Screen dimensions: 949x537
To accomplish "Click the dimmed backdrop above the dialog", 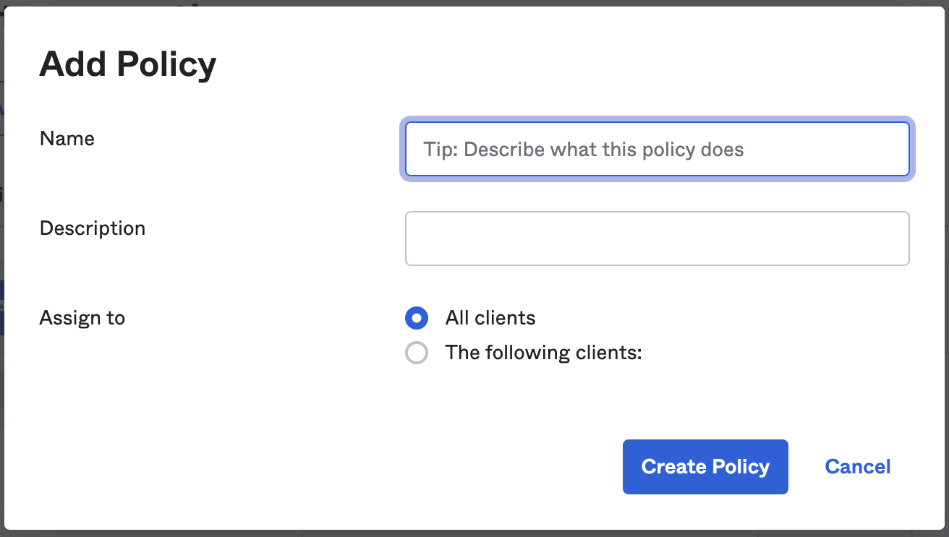I will tap(474, 3).
